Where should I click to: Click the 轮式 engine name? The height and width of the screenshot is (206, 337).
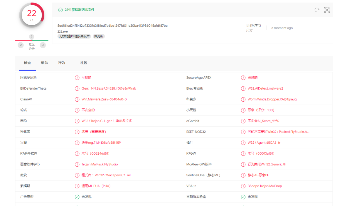pyautogui.click(x=24, y=110)
